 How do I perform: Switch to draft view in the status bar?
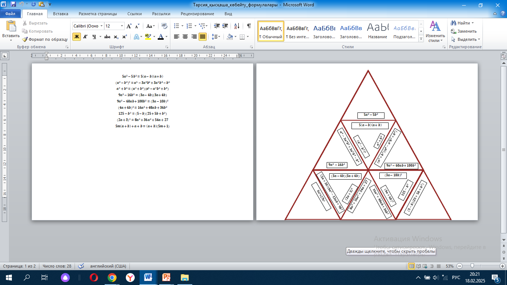pyautogui.click(x=439, y=266)
